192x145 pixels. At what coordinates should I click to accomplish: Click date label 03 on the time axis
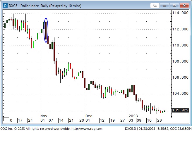pyautogui.click(x=131, y=120)
